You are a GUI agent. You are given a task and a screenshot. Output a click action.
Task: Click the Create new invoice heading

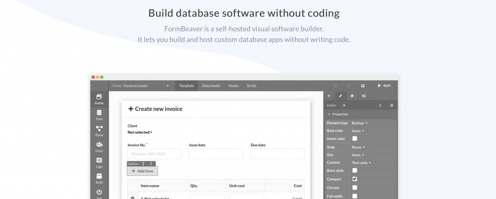coord(155,109)
